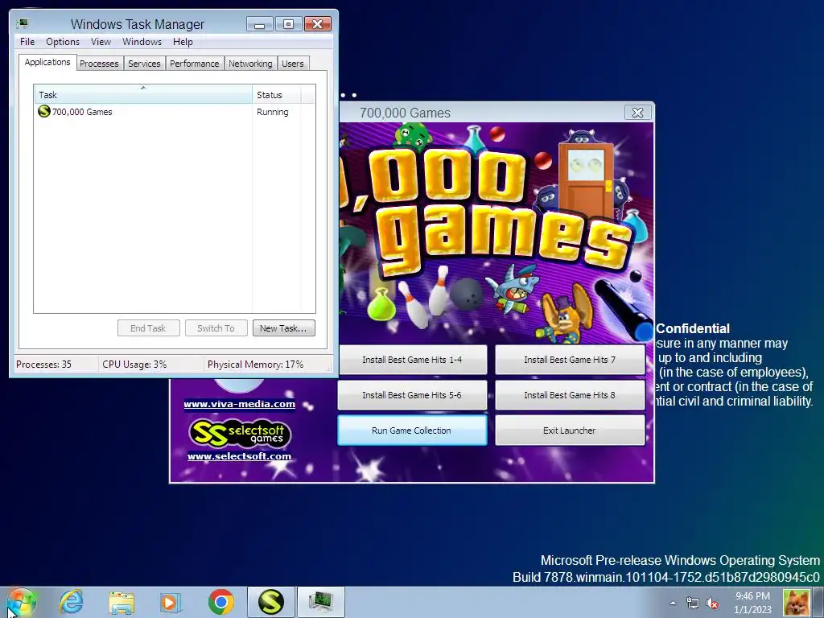The height and width of the screenshot is (618, 824).
Task: Minimize the Task Manager window
Action: pyautogui.click(x=260, y=23)
